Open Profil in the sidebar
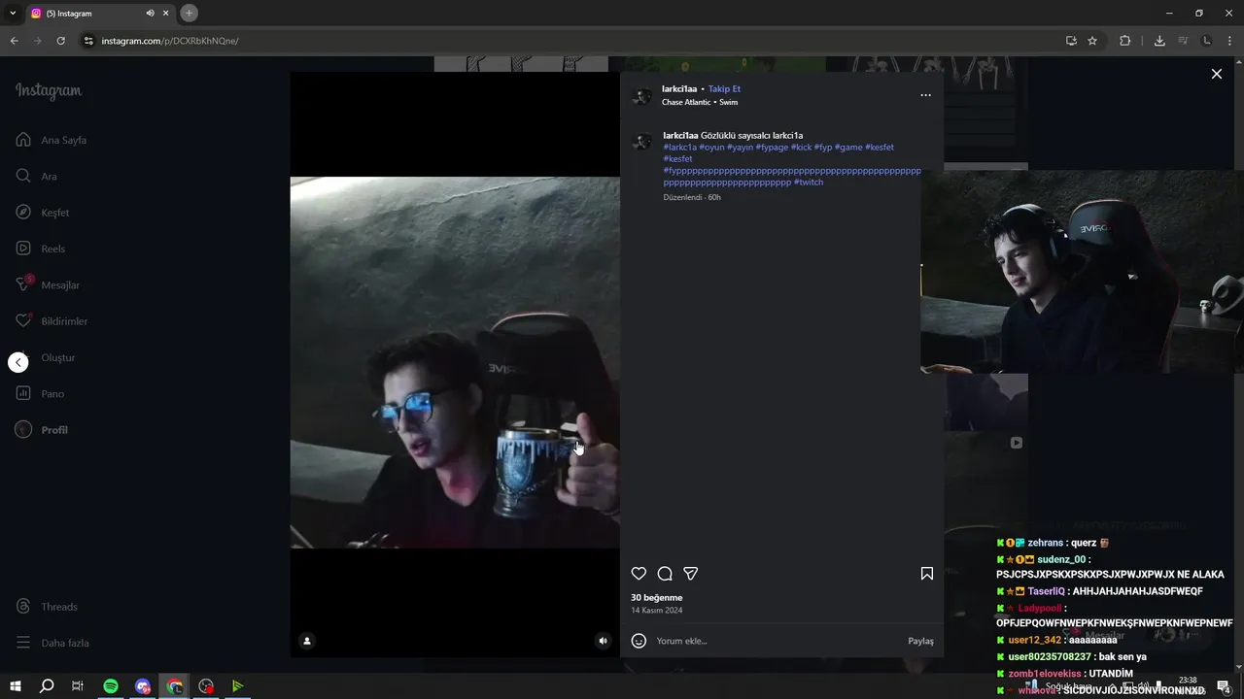This screenshot has width=1244, height=699. click(x=42, y=430)
